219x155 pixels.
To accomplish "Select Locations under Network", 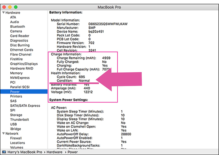I will point(18,143).
